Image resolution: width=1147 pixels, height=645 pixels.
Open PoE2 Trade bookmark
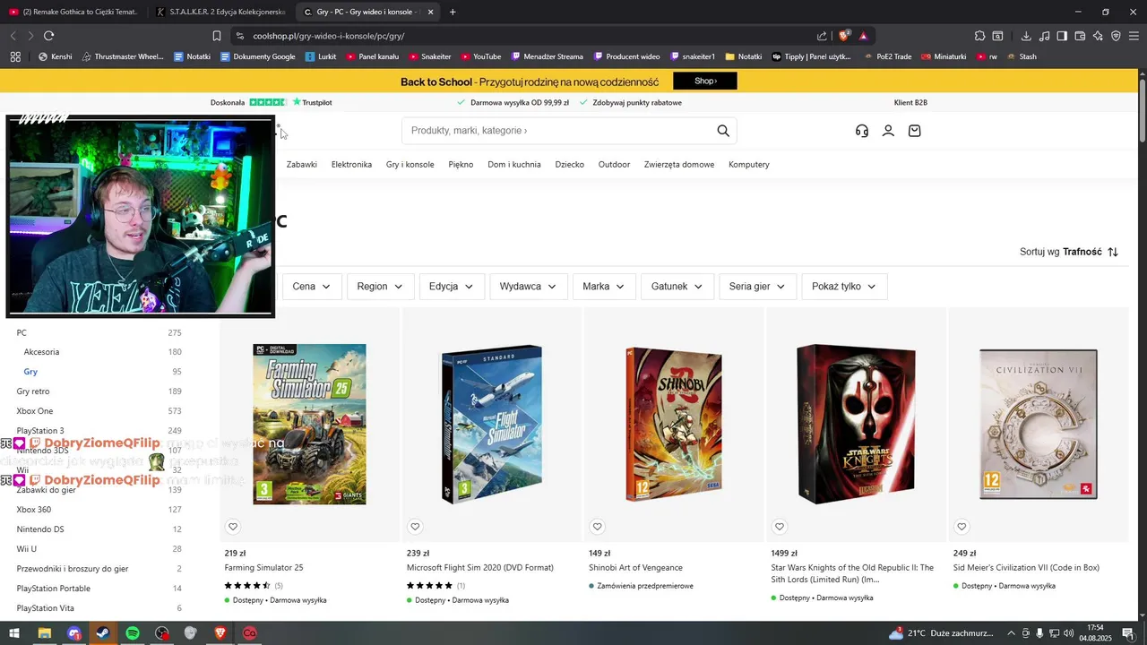887,56
